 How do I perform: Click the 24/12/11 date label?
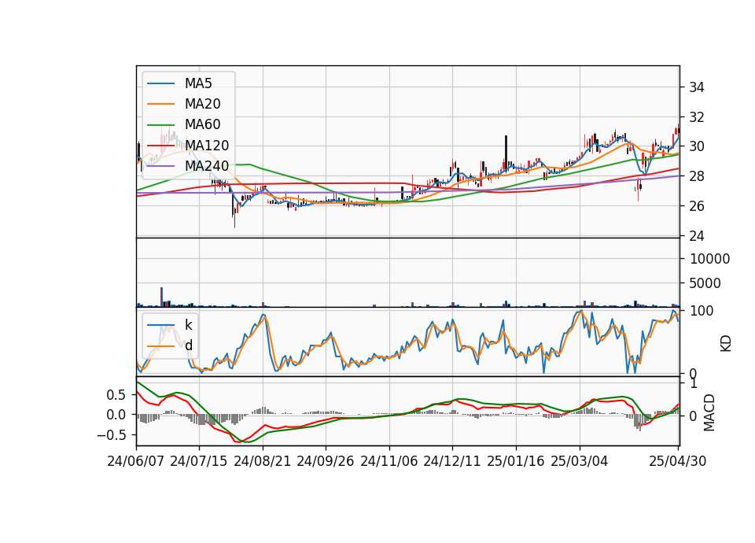(452, 462)
